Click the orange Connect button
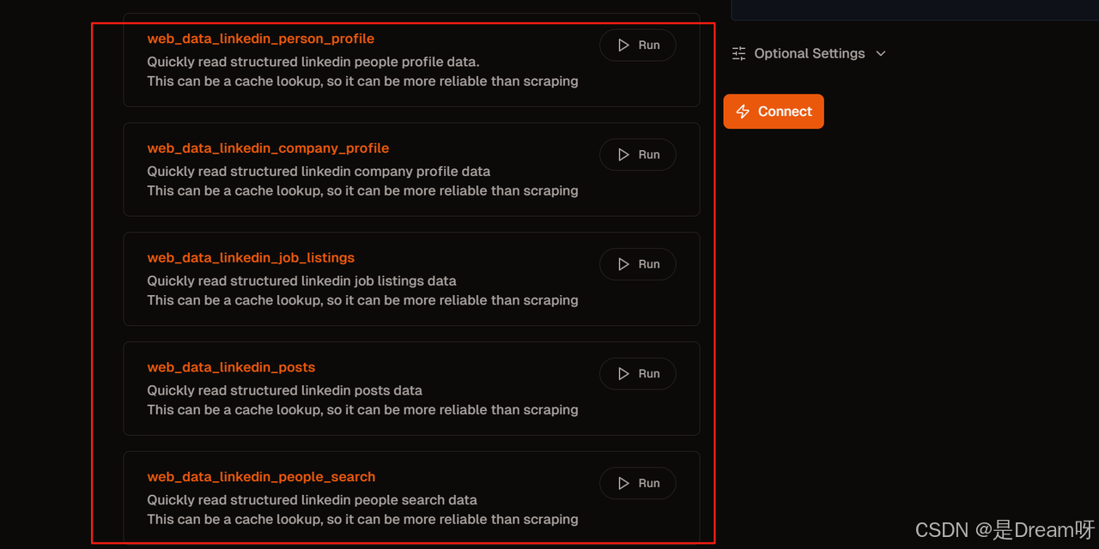 (x=774, y=112)
